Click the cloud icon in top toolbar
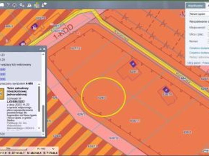Viewport: 209px width, 156px height. 15,5
